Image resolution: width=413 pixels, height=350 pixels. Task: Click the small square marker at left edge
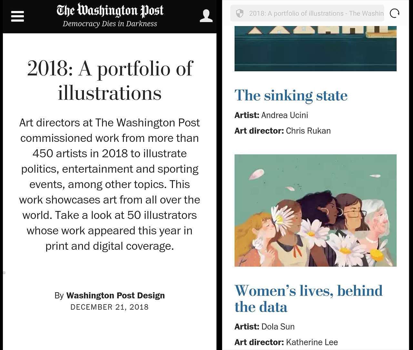pyautogui.click(x=4, y=273)
